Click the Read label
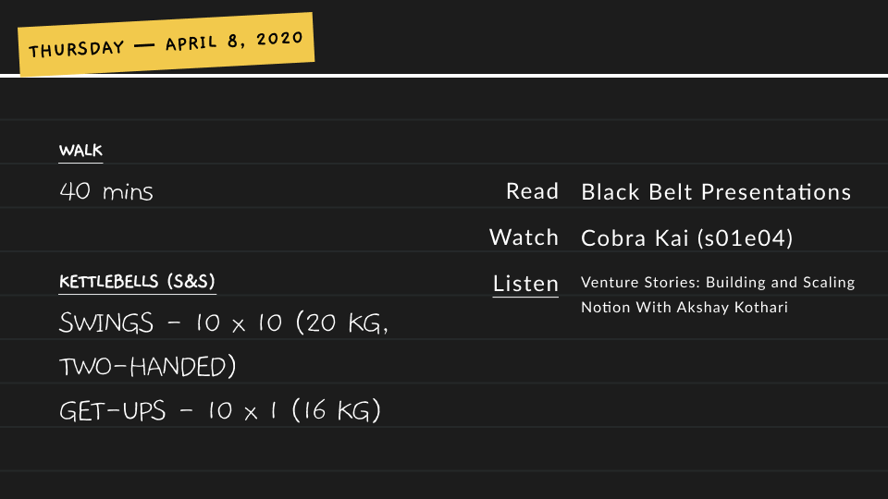Image resolution: width=888 pixels, height=499 pixels. coord(533,191)
